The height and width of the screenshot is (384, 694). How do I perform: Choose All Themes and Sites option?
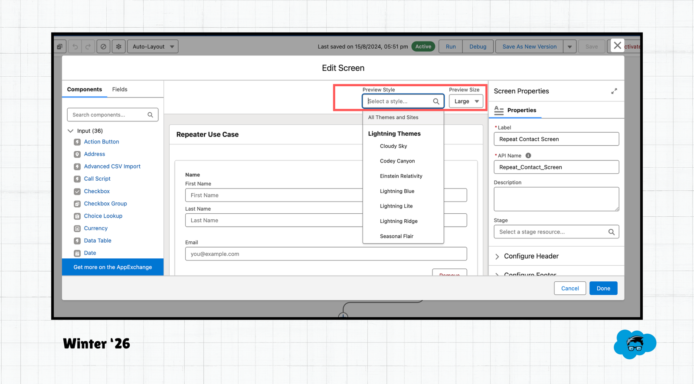(x=403, y=117)
